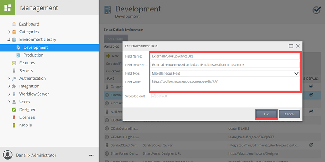The width and height of the screenshot is (325, 162).
Task: Expand the Workflow Server node
Action: tap(9, 94)
